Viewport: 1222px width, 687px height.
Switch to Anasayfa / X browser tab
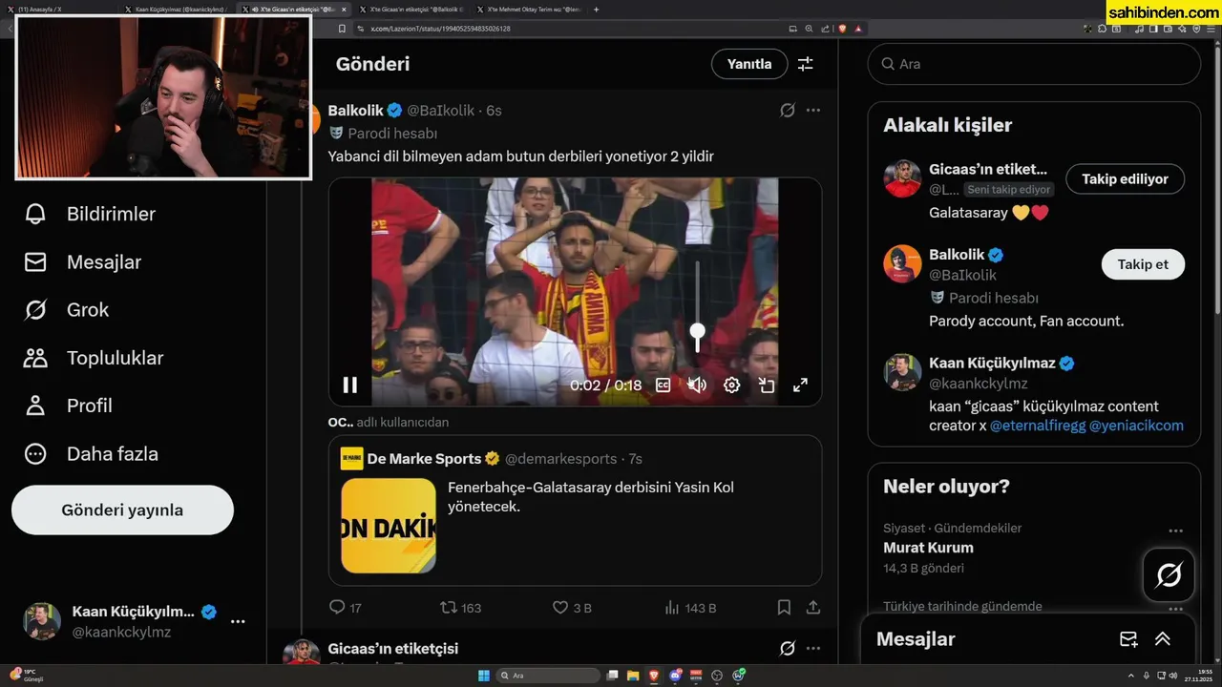pyautogui.click(x=59, y=9)
